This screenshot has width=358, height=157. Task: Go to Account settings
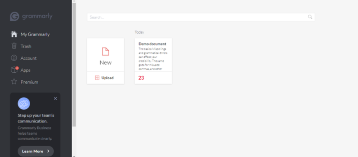24,58
